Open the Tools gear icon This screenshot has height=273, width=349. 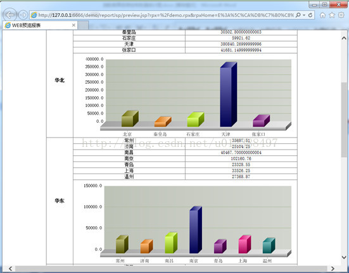click(x=341, y=15)
